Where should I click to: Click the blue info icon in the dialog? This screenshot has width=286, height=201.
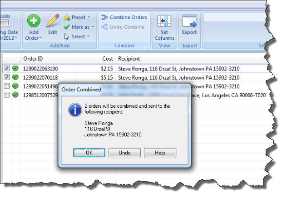[75, 110]
